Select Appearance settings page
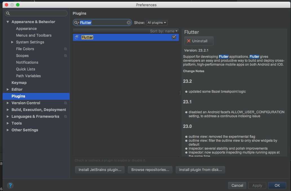Image resolution: width=291 pixels, height=191 pixels. tap(26, 28)
